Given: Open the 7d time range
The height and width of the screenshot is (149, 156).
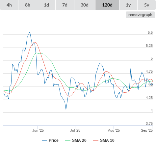Looking at the screenshot, I should (x=65, y=5).
